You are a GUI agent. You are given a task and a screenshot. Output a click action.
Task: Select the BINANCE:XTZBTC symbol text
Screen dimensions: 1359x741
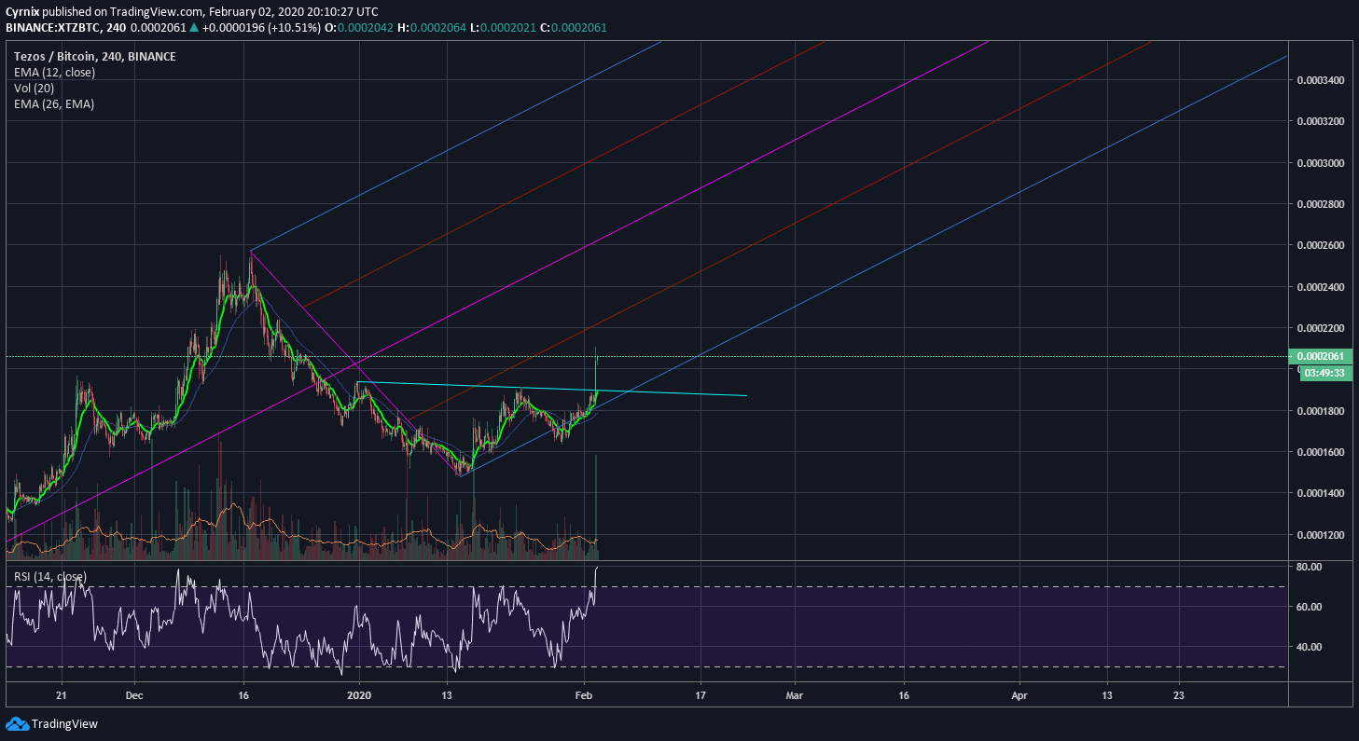(51, 28)
